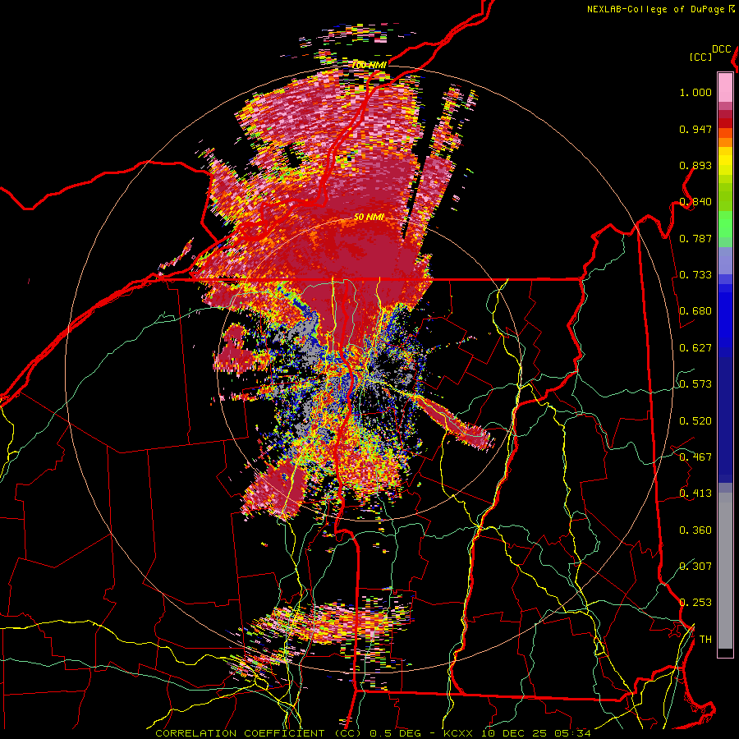Click the 50 NMI range ring label
This screenshot has height=739, width=739.
click(x=369, y=218)
